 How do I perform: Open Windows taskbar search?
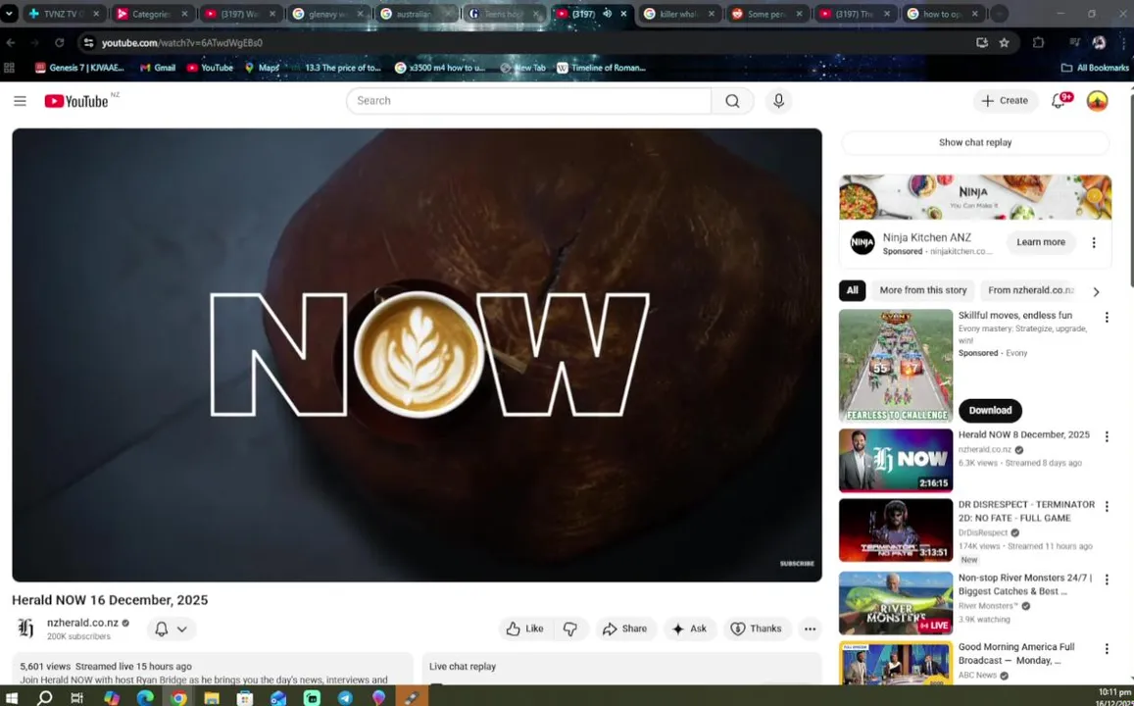pyautogui.click(x=44, y=697)
